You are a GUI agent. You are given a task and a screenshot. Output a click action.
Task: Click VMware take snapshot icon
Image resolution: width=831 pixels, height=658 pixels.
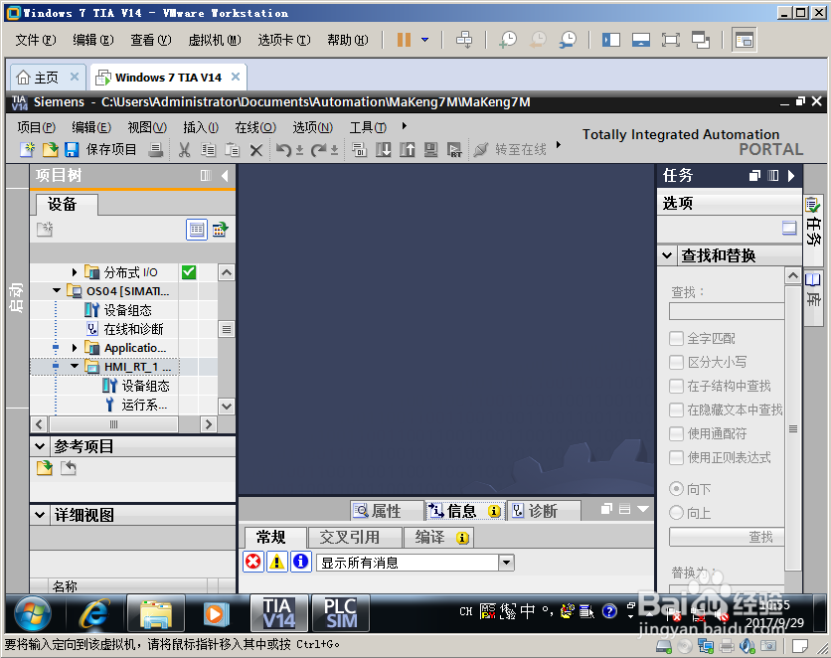tap(508, 40)
